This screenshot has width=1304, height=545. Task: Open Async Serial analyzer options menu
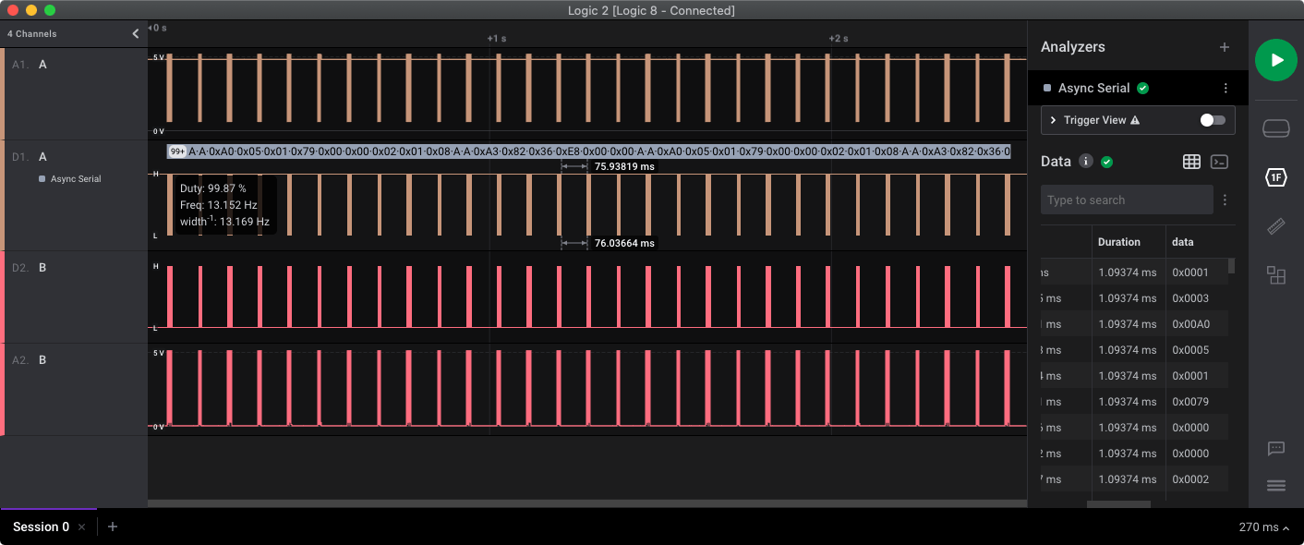tap(1226, 89)
